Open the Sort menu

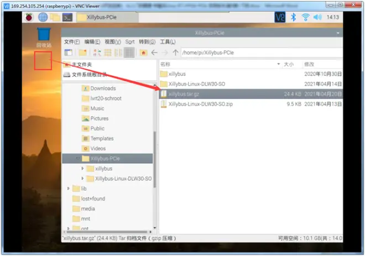click(x=130, y=42)
